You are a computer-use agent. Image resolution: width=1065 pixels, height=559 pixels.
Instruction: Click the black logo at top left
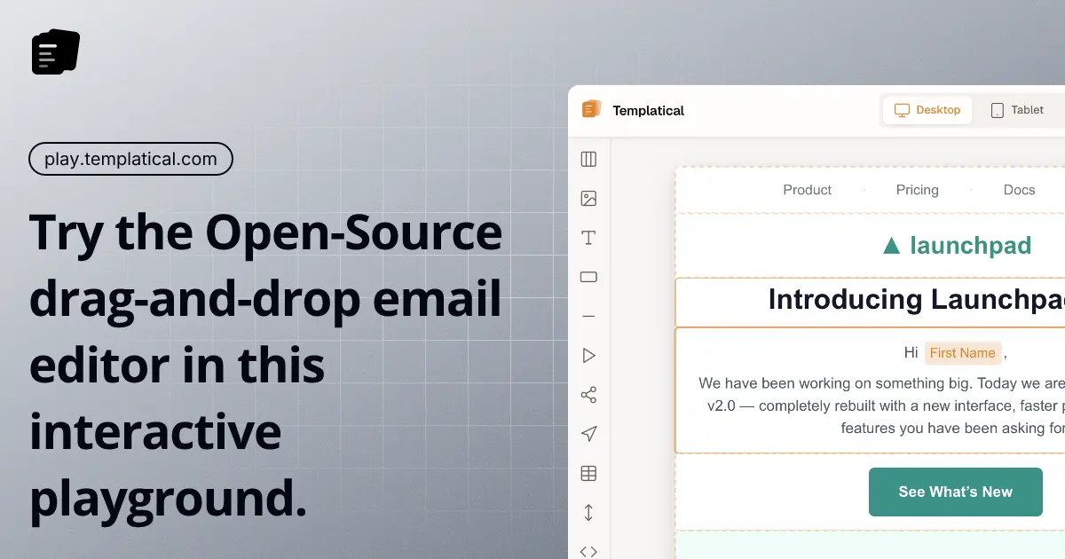click(56, 52)
